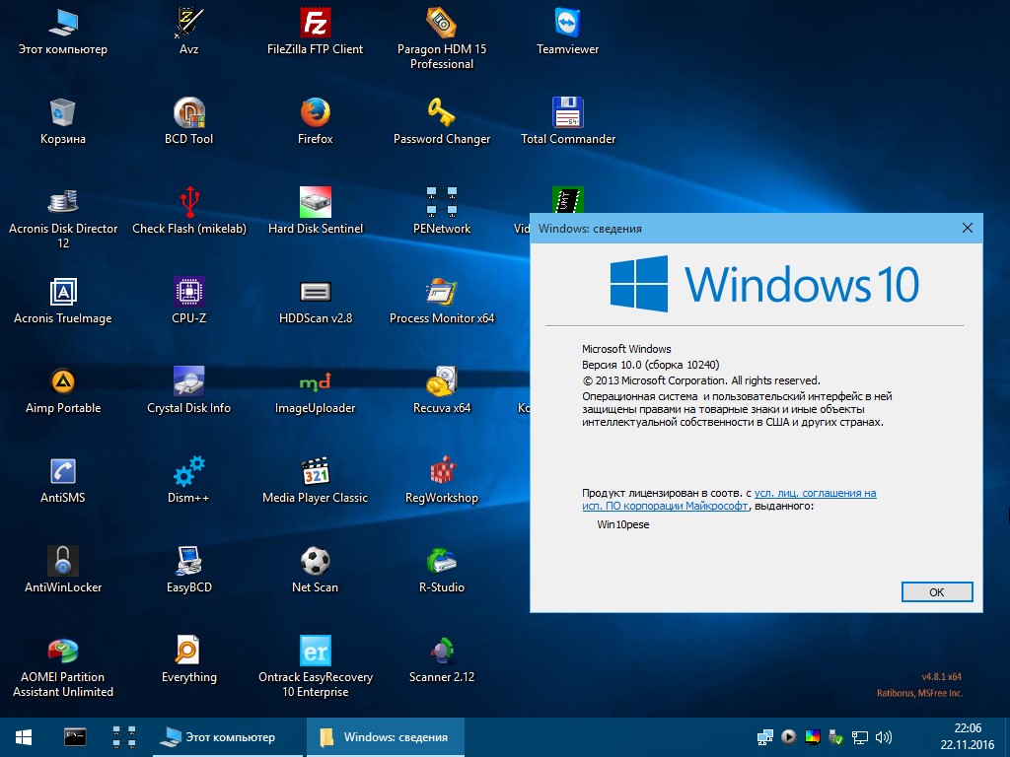Image resolution: width=1010 pixels, height=757 pixels.
Task: Open the Windows Start menu
Action: pos(24,736)
